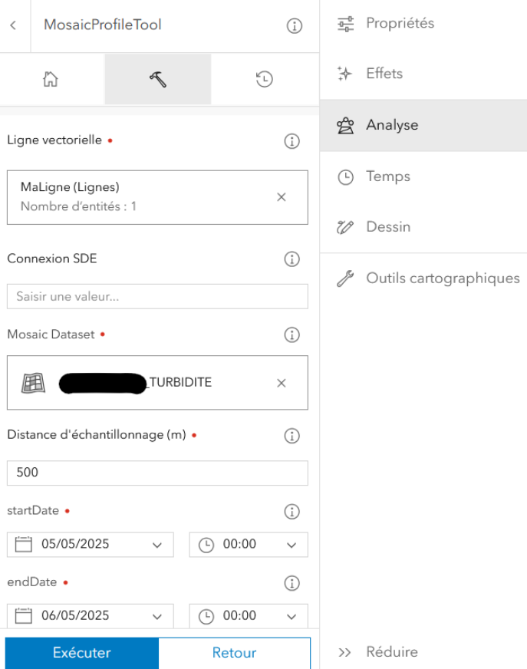Viewport: 527px width, 669px height.
Task: Clear the TURBIDITE mosaic dataset
Action: (281, 383)
